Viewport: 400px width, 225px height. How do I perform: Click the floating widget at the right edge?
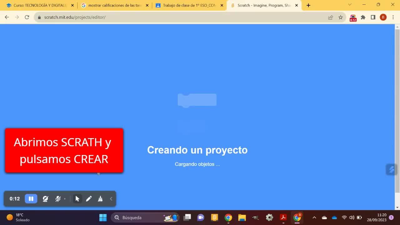click(392, 169)
